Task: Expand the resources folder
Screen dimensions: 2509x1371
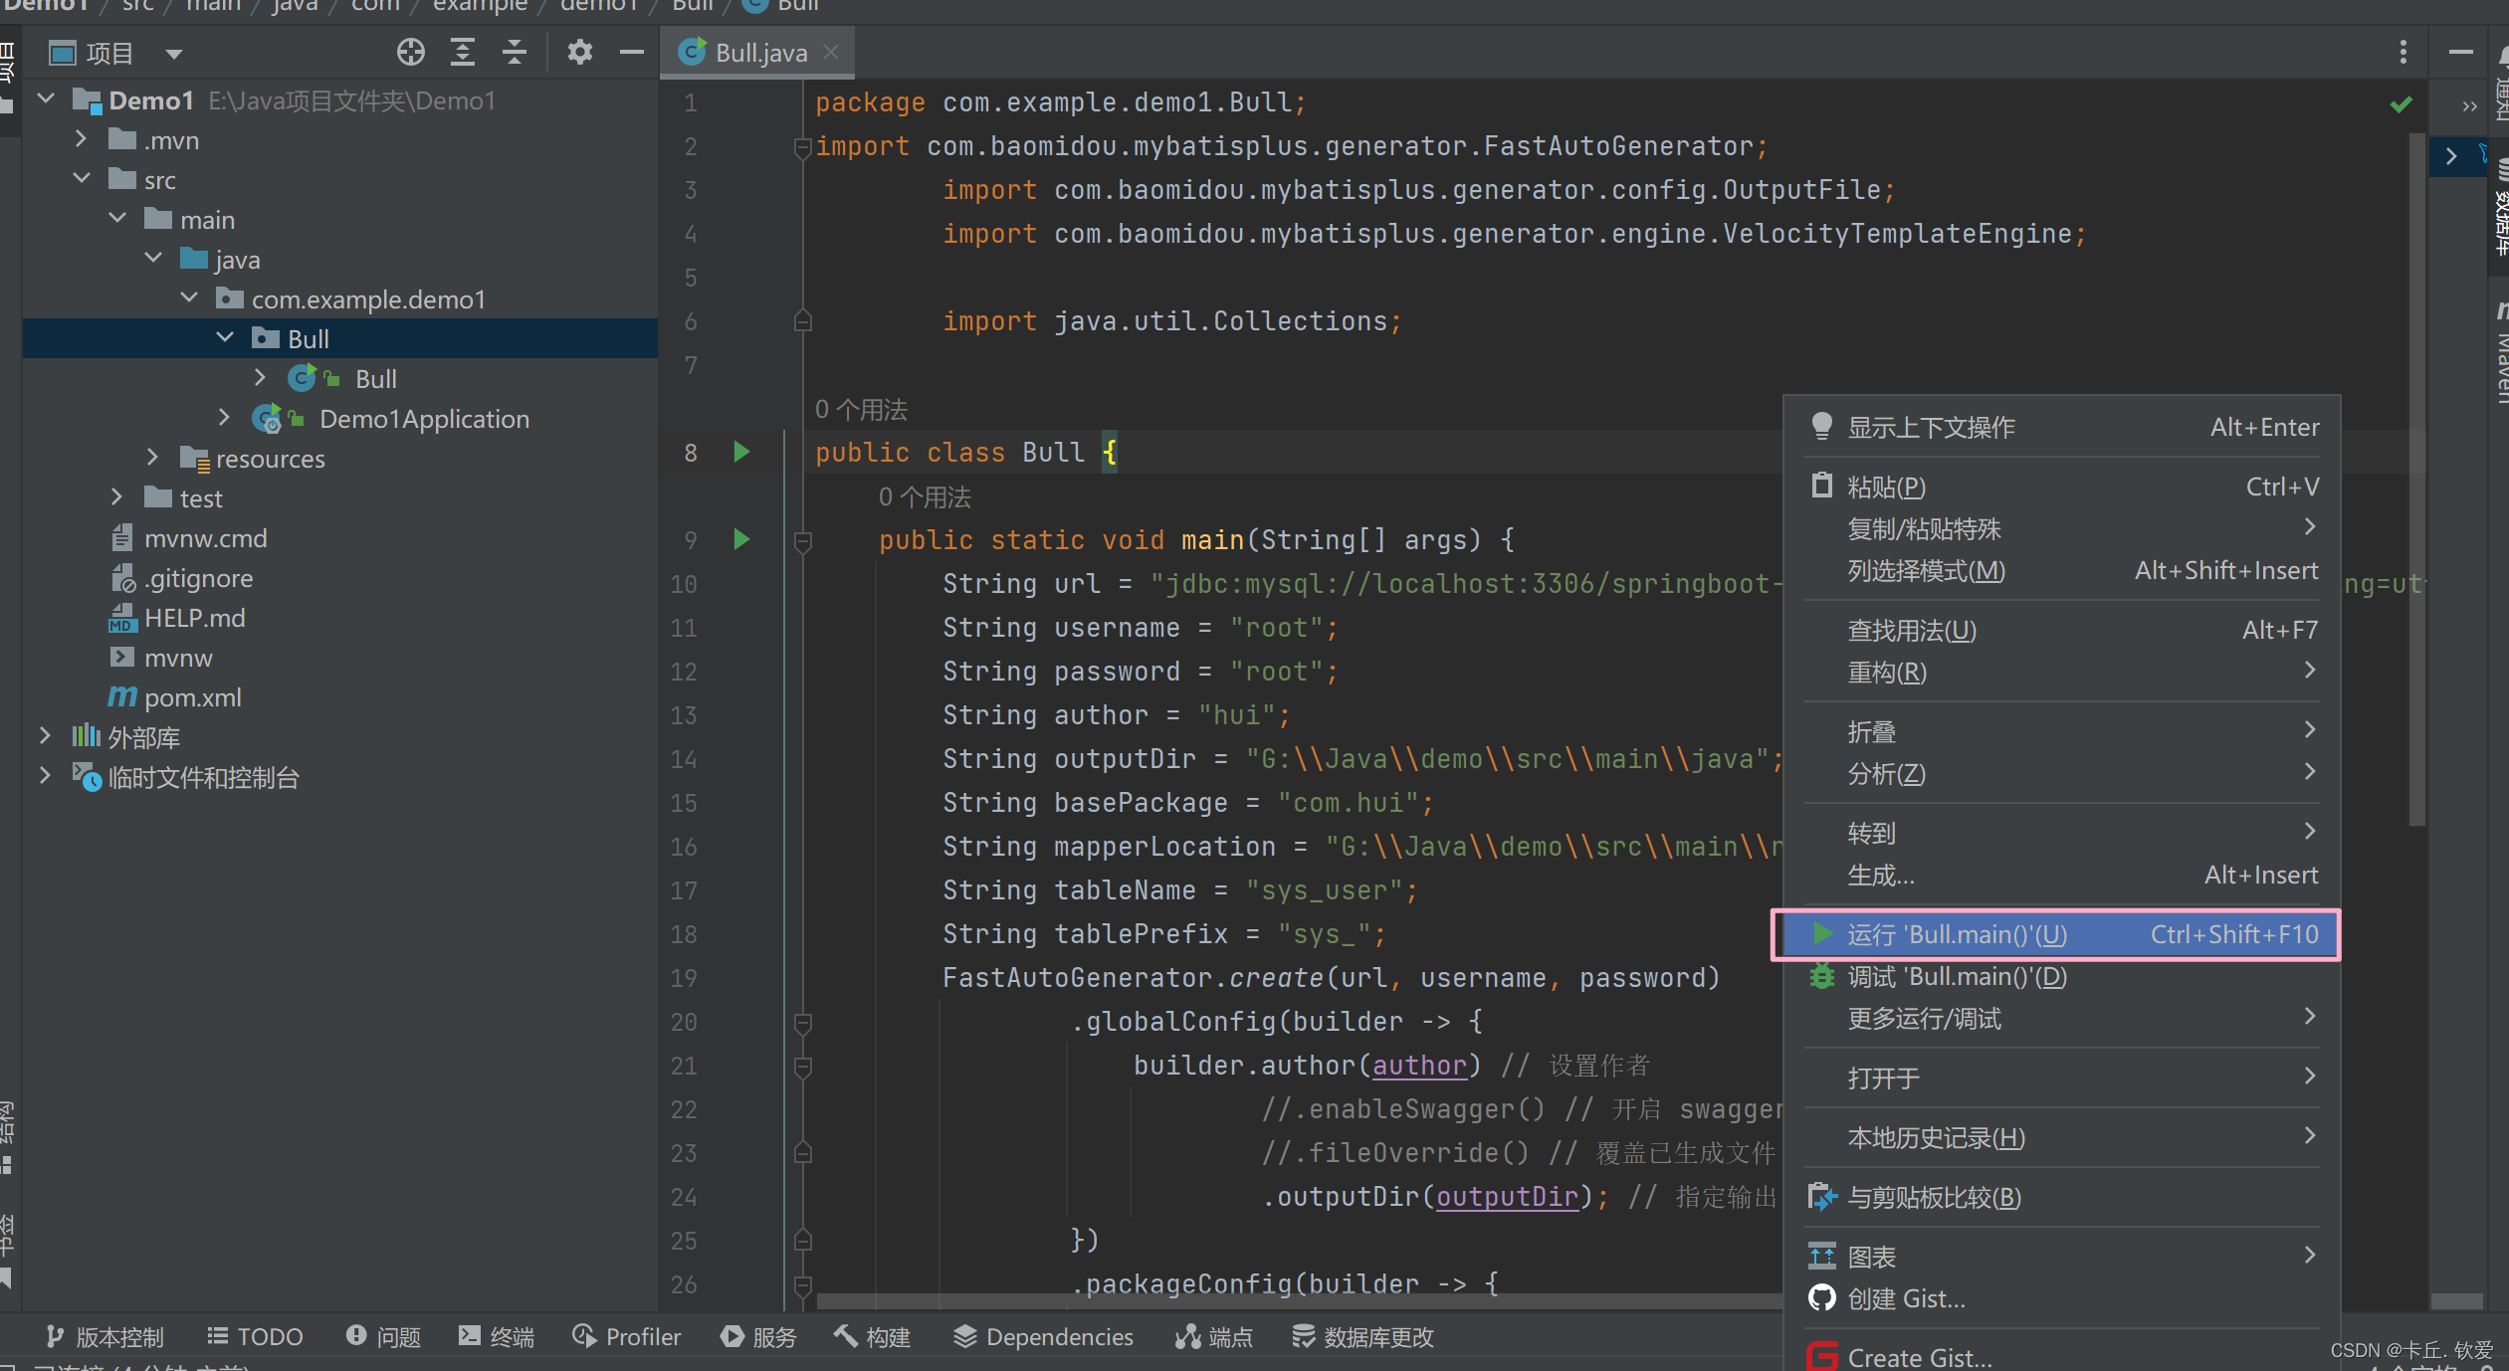Action: click(x=153, y=458)
